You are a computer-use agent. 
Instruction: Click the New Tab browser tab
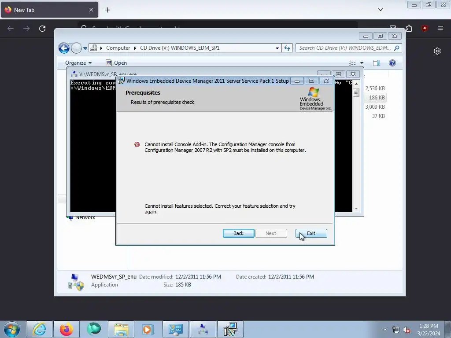49,10
